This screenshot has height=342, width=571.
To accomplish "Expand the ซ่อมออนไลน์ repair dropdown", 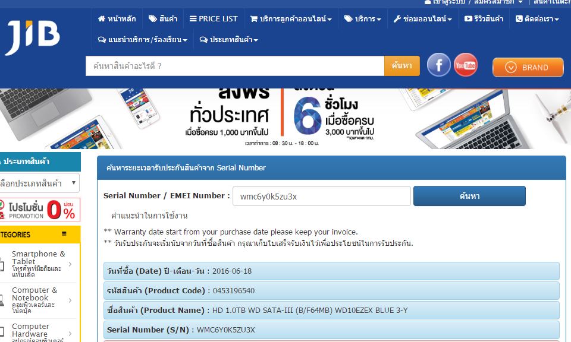I will point(422,18).
